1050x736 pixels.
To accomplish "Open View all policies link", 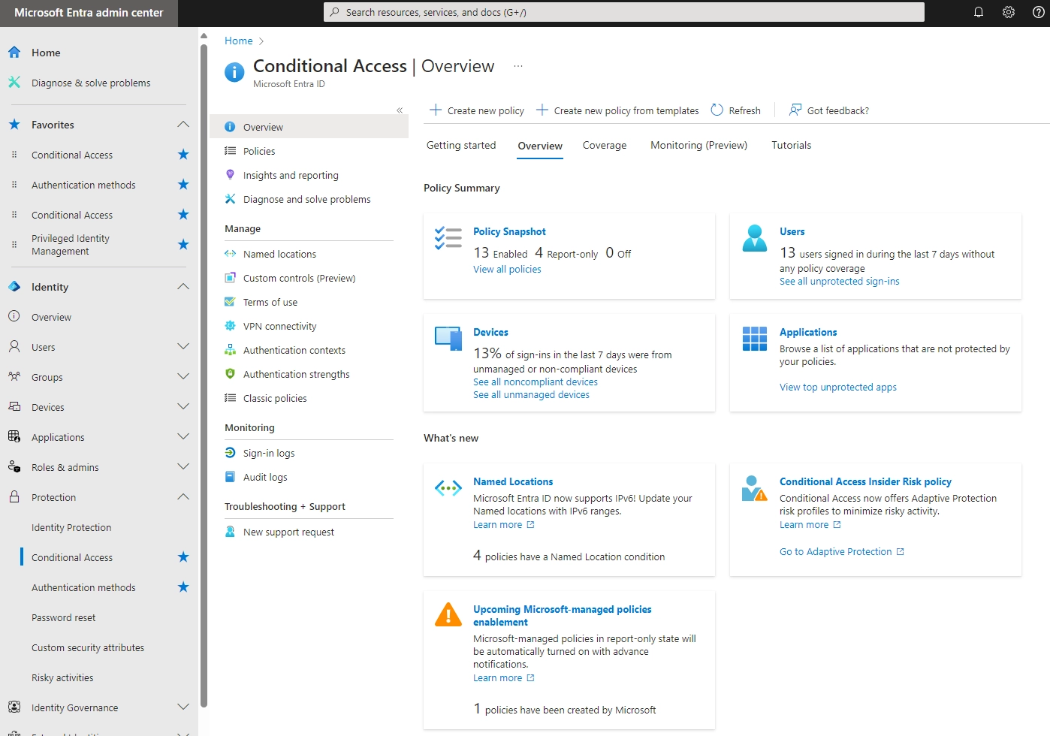I will coord(507,270).
